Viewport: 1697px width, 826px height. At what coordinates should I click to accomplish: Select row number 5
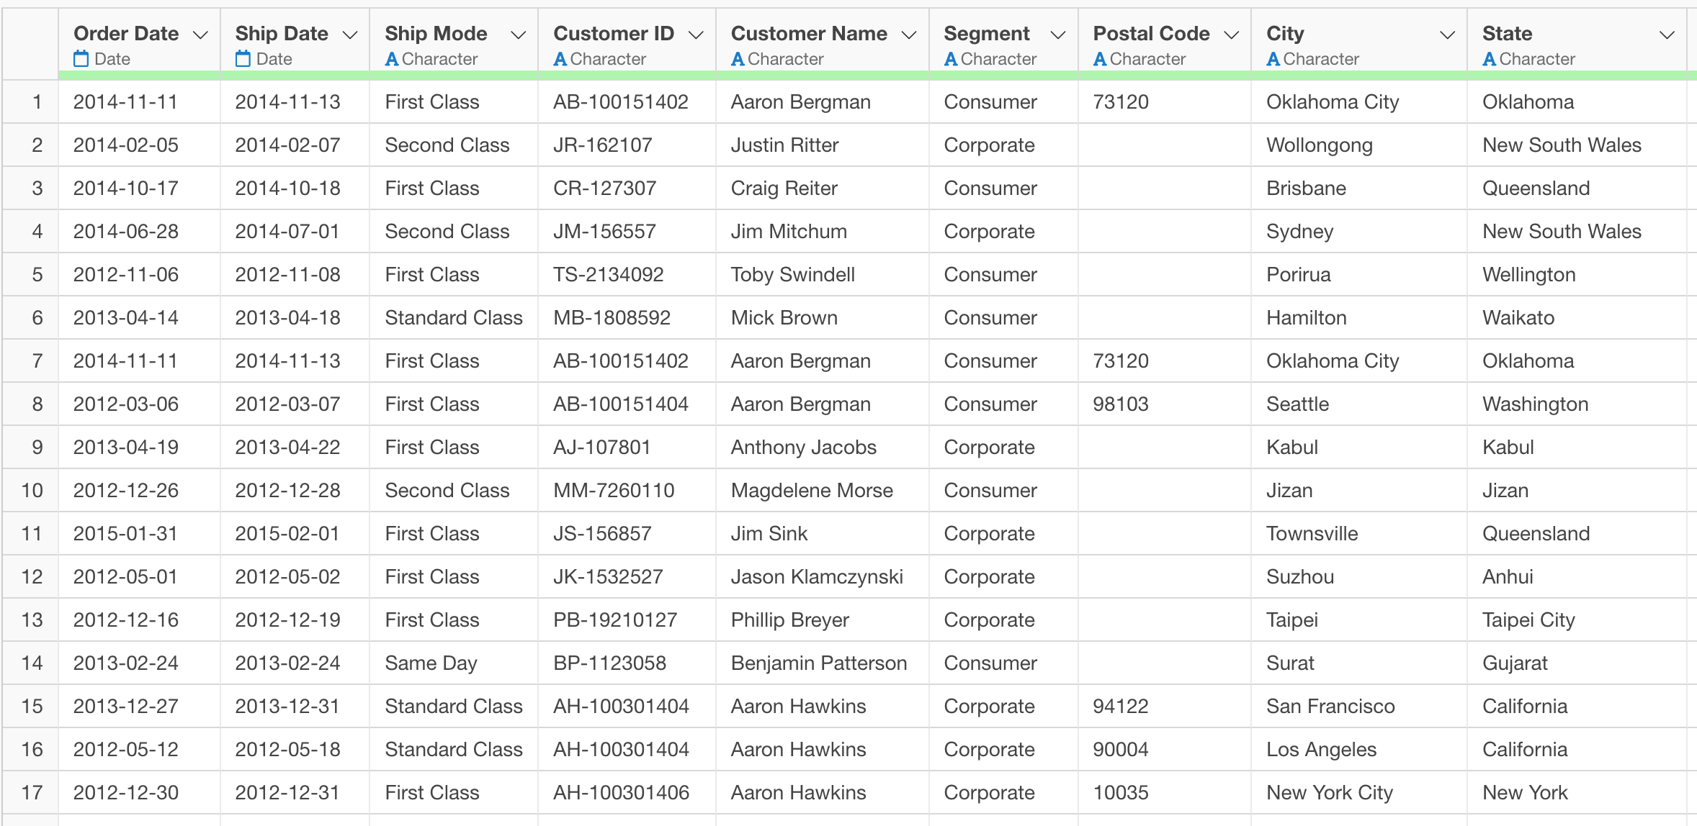coord(32,274)
